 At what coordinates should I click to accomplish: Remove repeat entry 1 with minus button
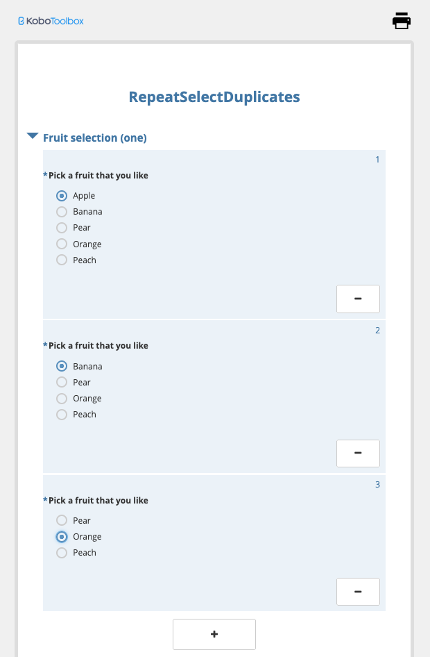358,299
